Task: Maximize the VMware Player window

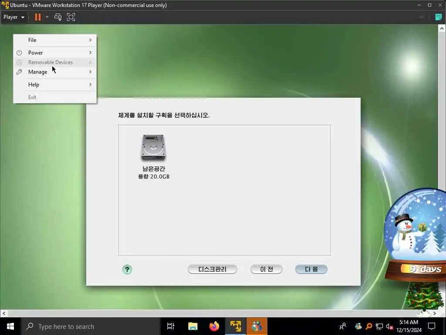Action: tap(429, 5)
